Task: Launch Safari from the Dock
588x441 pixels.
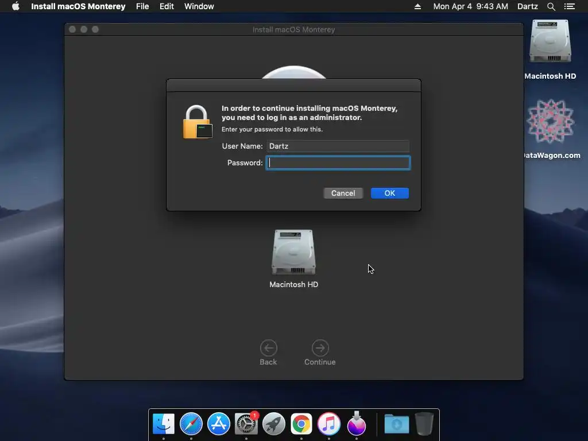Action: pos(191,424)
